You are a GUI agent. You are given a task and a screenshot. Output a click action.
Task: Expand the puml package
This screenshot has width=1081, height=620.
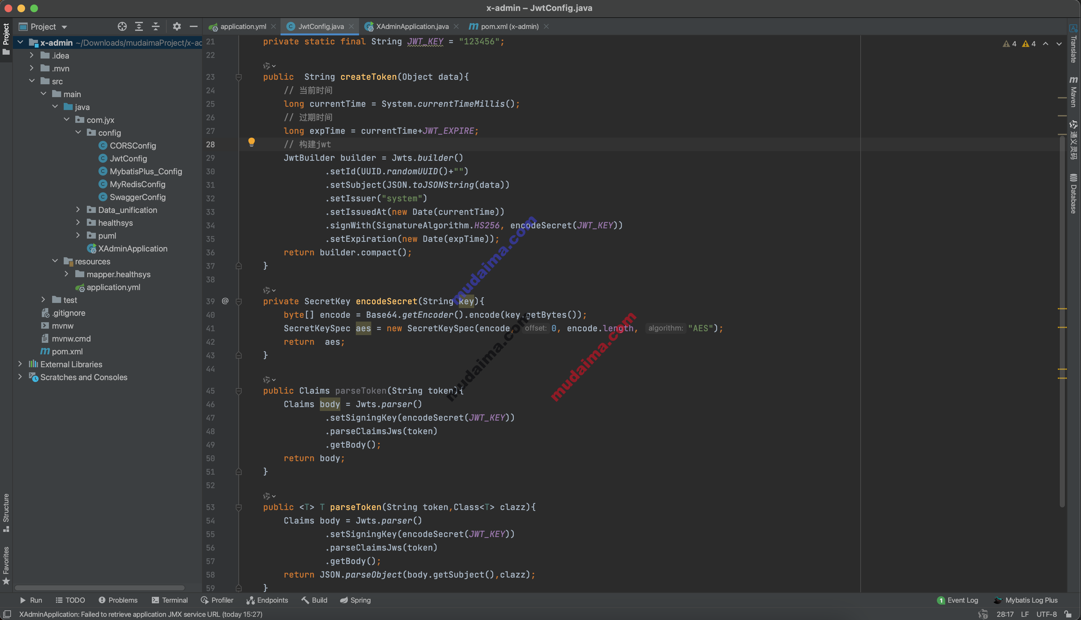[78, 235]
